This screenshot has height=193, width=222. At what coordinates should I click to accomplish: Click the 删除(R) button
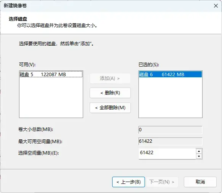pos(110,93)
